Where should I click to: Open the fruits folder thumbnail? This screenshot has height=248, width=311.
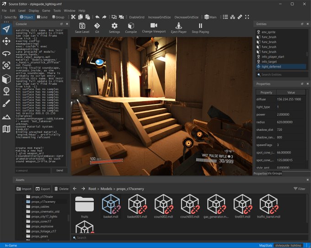point(85,207)
